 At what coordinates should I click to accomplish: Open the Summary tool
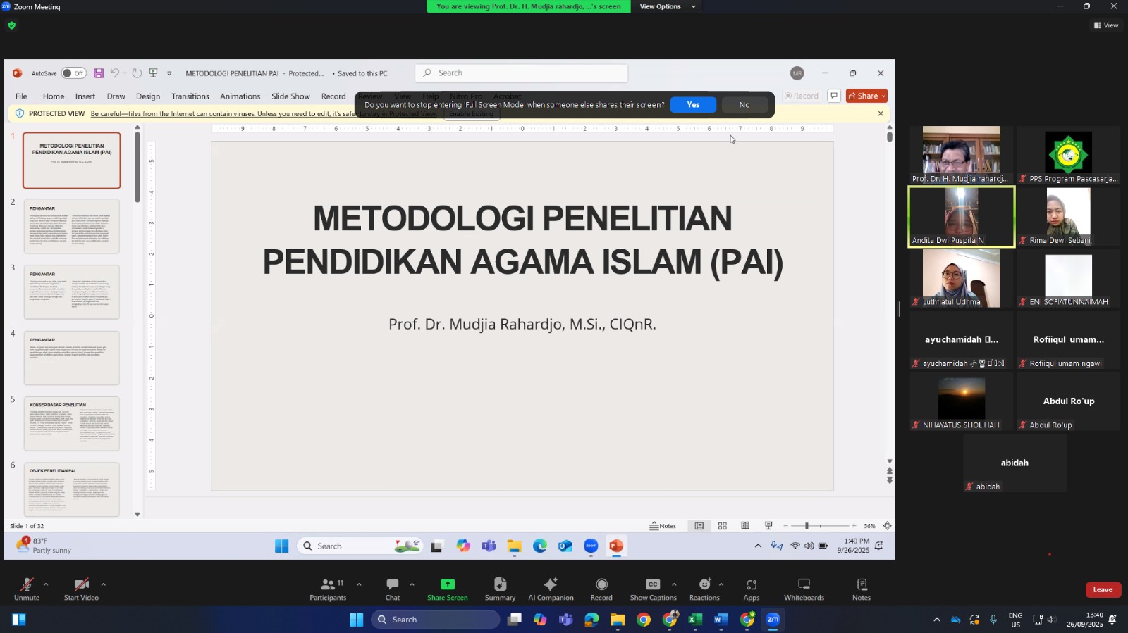500,589
